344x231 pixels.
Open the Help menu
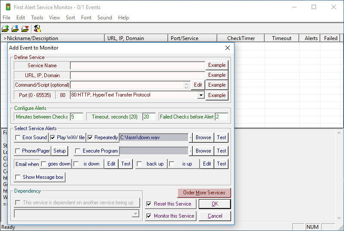(x=123, y=18)
